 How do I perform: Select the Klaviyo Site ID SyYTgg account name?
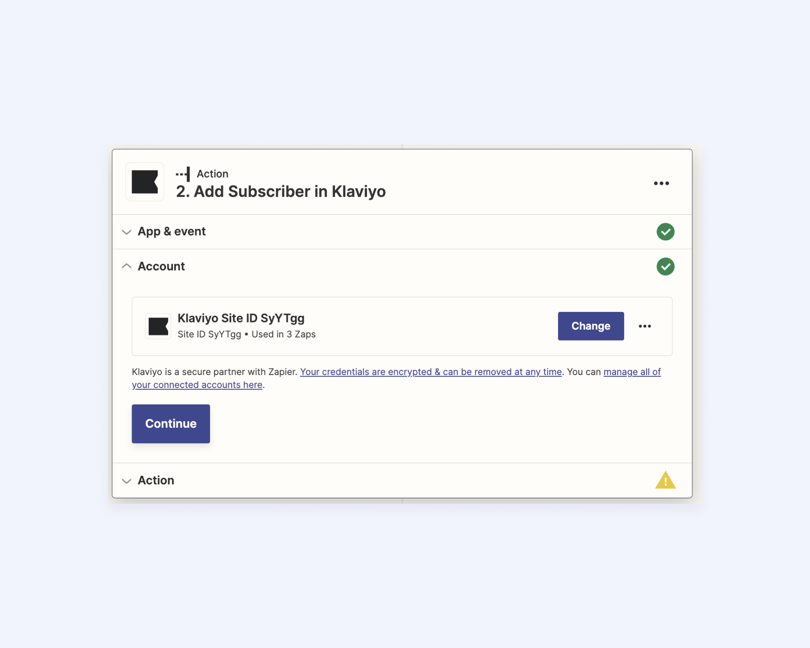[241, 318]
